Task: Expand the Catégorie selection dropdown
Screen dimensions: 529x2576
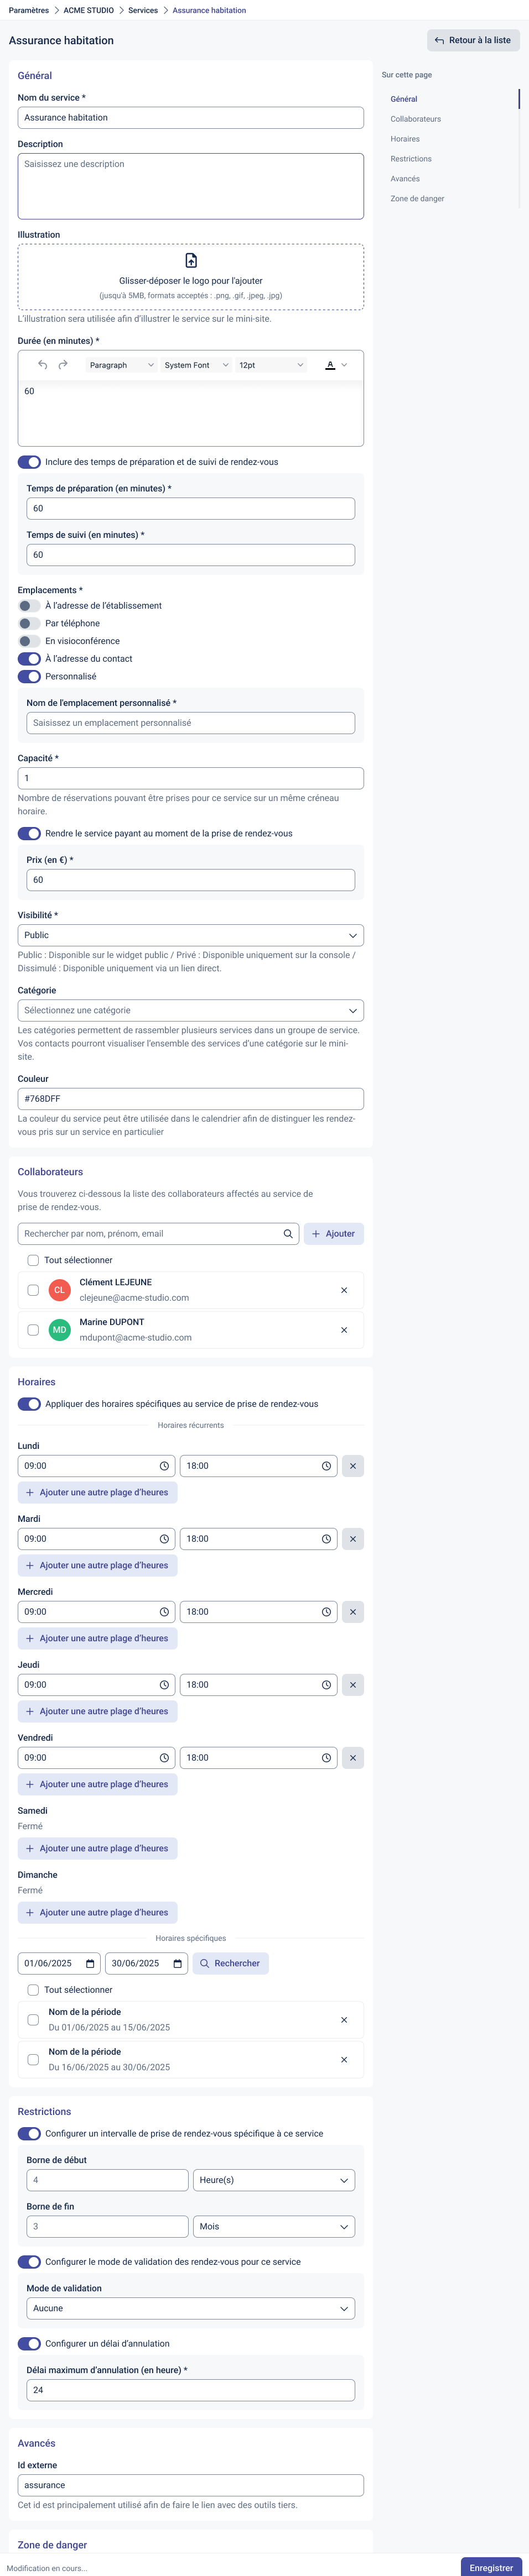Action: tap(190, 1010)
